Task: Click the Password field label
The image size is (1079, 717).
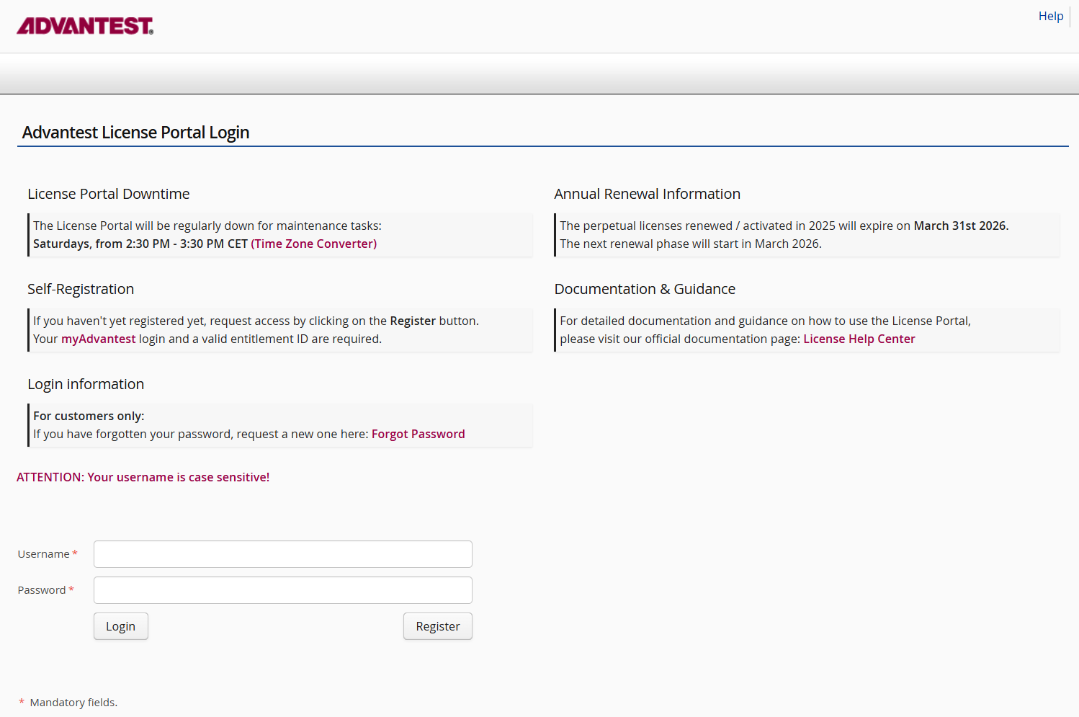Action: 42,590
